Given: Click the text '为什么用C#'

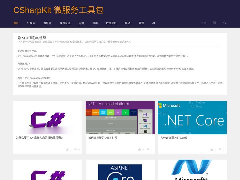Looking at the screenshot, I should point(24,64).
